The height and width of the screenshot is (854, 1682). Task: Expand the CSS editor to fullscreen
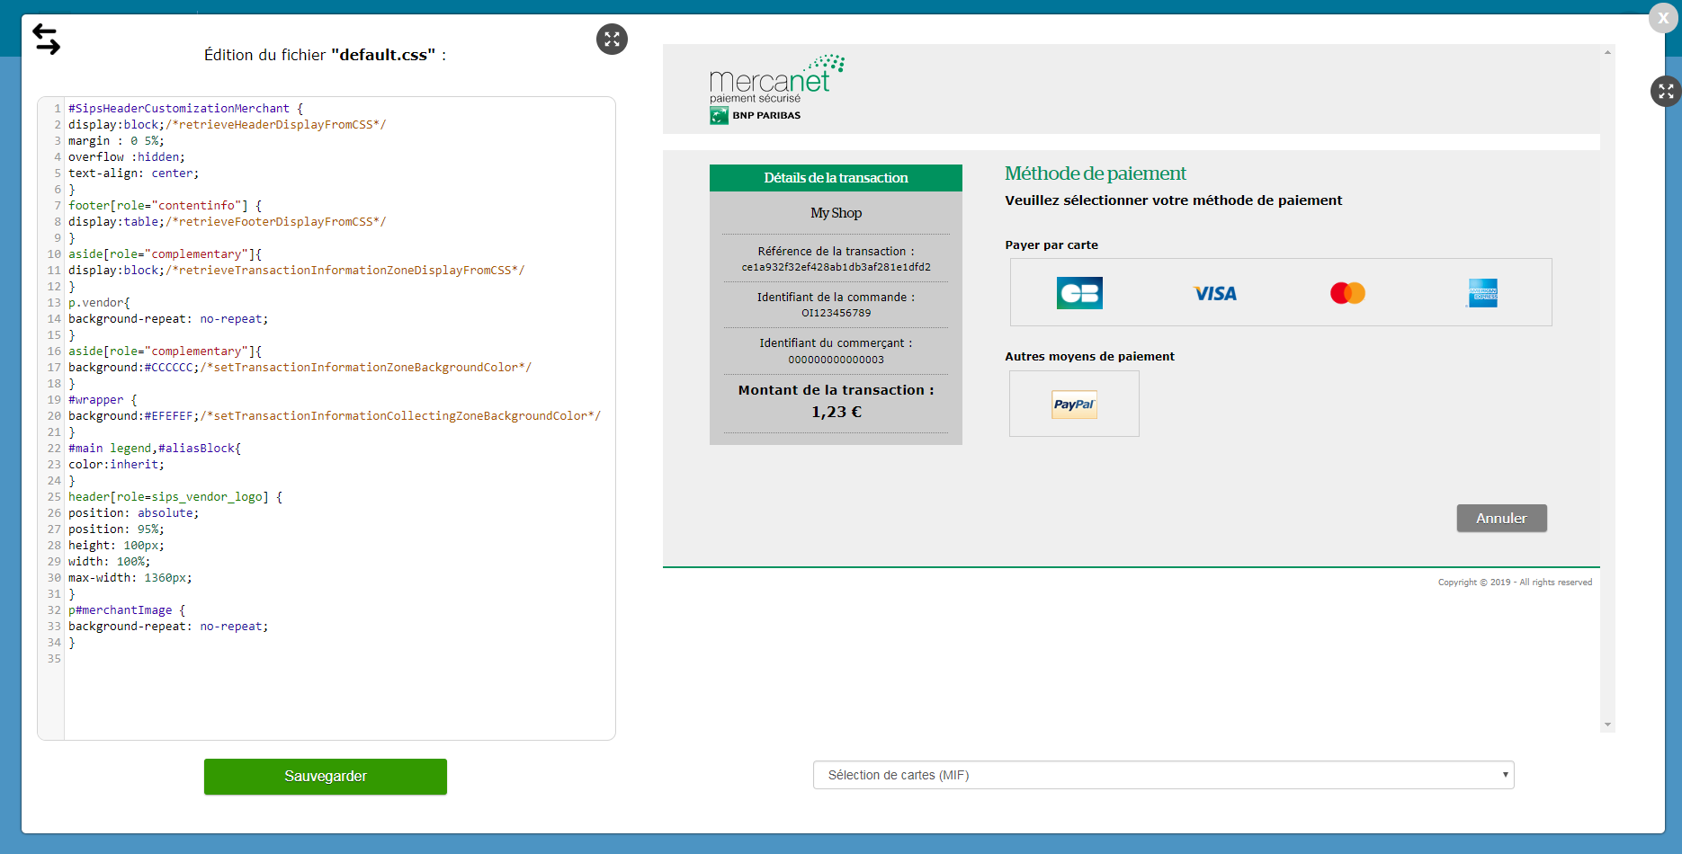(x=612, y=40)
